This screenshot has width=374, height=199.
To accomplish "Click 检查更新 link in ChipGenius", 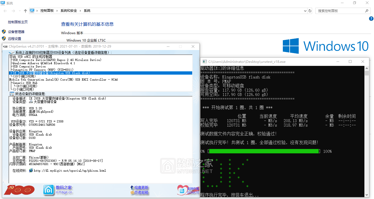I will [141, 188].
